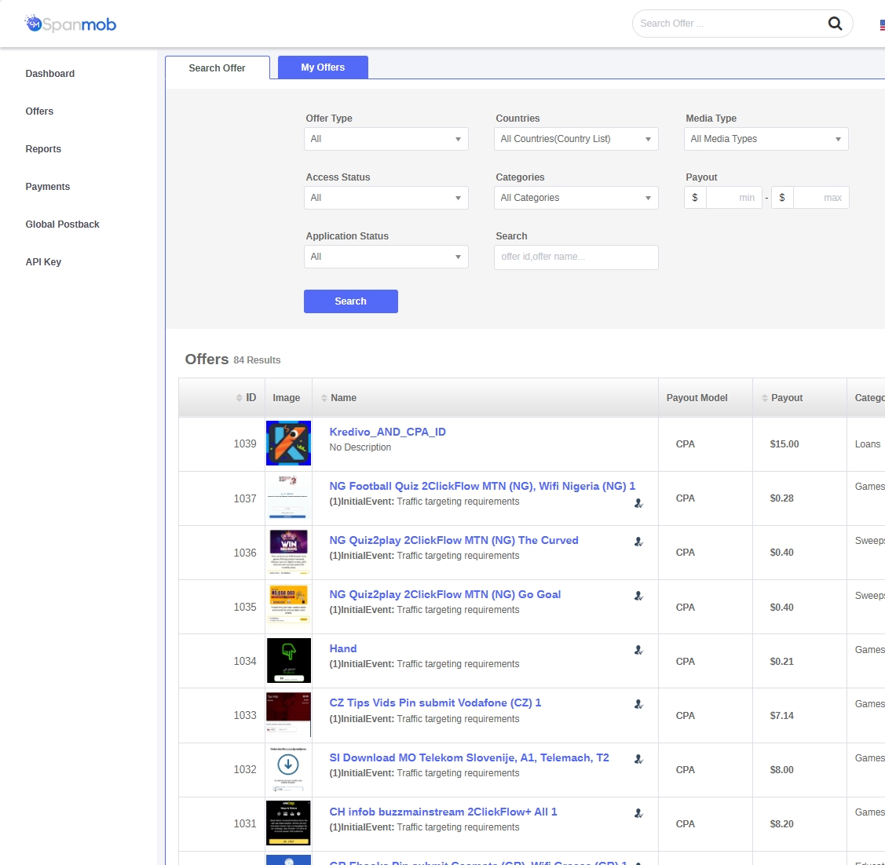This screenshot has width=885, height=865.
Task: Click the $15.00 payout value
Action: point(784,444)
